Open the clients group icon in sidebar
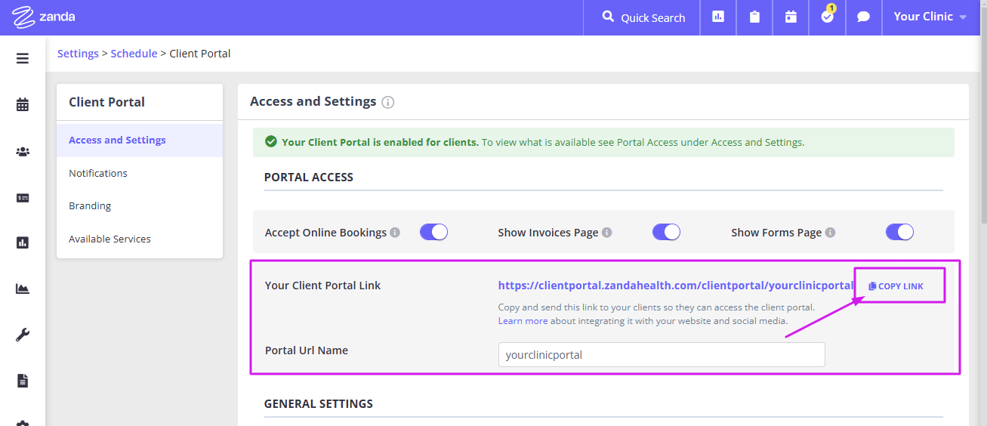Screen dimensions: 987x426 (23, 152)
